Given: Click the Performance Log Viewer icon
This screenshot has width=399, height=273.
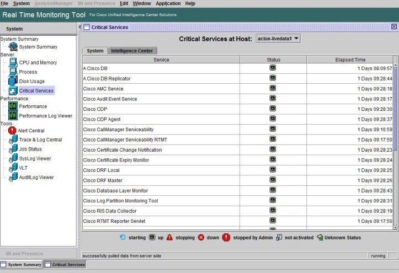Looking at the screenshot, I should tap(13, 116).
